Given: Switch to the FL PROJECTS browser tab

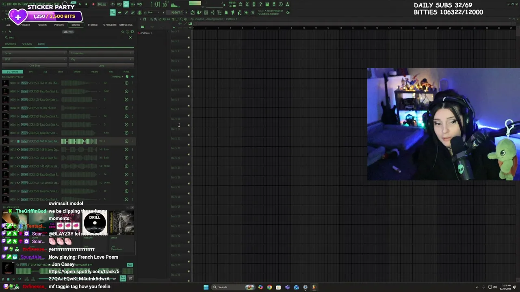Looking at the screenshot, I should 109,25.
